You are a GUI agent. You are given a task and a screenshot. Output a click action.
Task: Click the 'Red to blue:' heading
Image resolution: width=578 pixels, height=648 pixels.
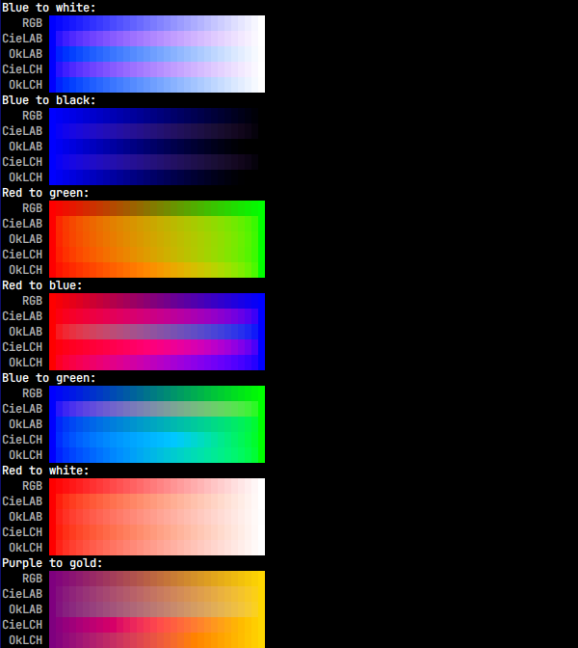[x=42, y=285]
